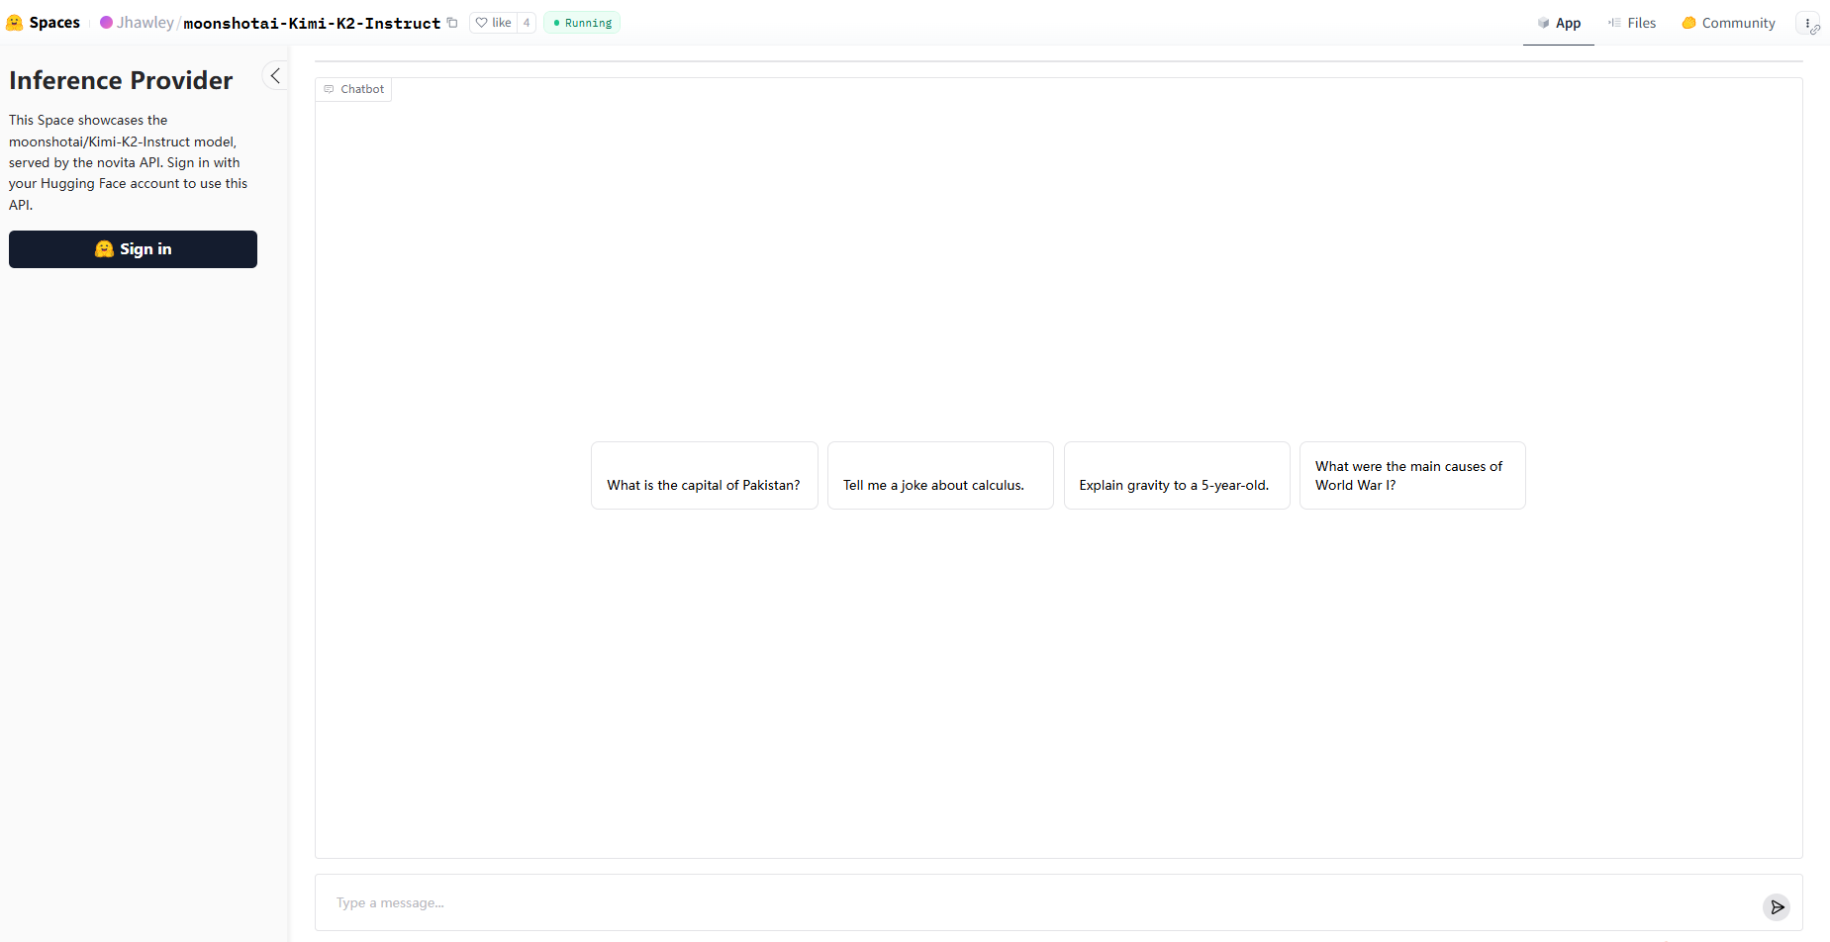
Task: Focus the 'Type a message...' input box
Action: point(1039,902)
